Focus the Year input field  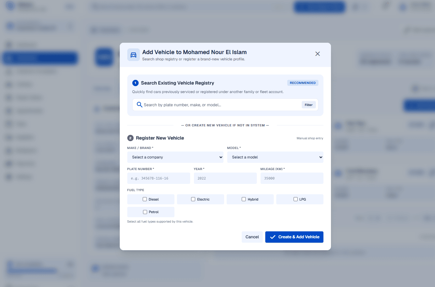pos(225,178)
